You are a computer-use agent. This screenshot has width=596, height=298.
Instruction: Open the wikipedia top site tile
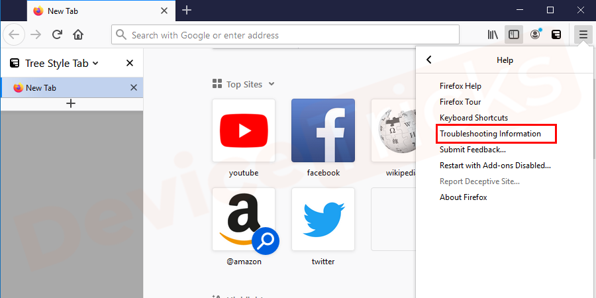393,130
